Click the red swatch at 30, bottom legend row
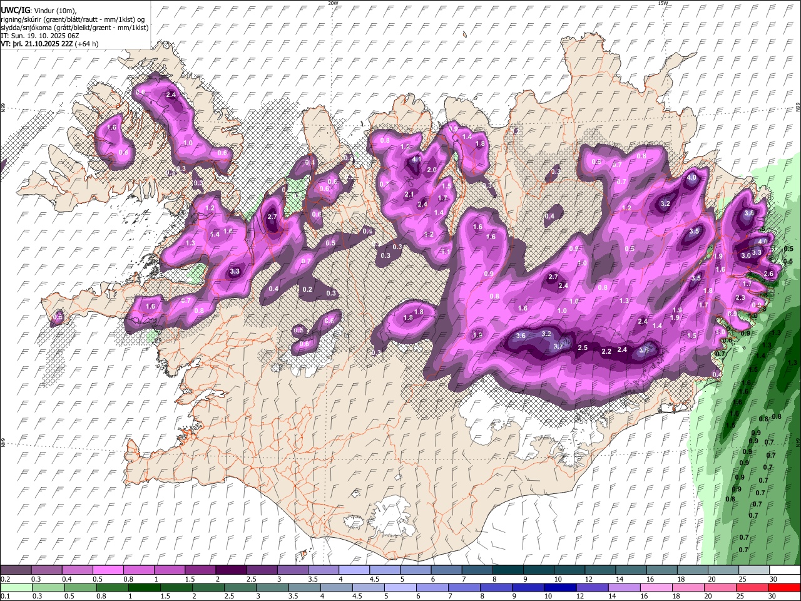This screenshot has height=601, width=801. 783,588
